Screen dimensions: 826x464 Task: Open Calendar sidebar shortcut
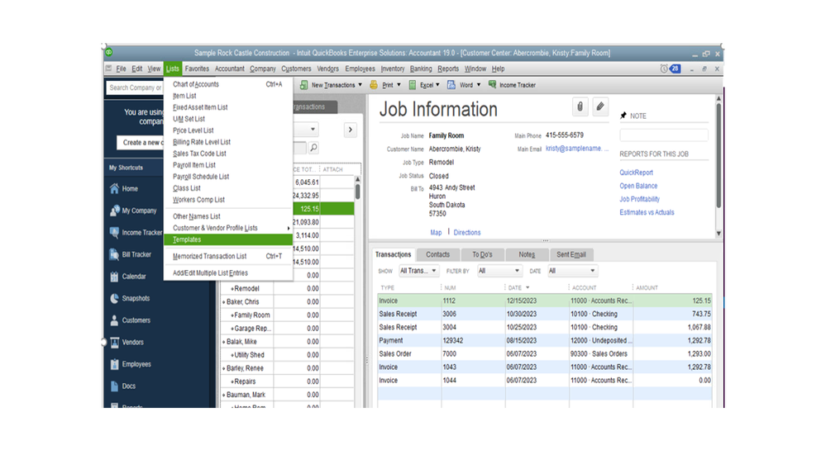[x=128, y=277]
